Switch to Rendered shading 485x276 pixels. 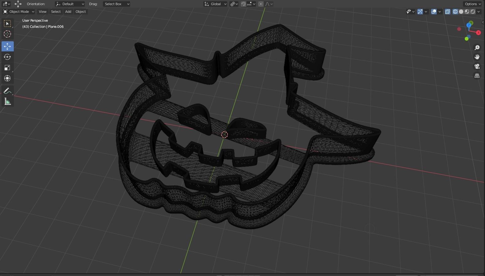pos(473,12)
